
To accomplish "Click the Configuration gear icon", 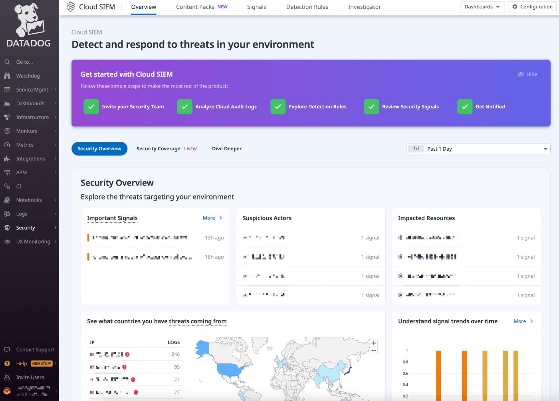I will click(515, 7).
